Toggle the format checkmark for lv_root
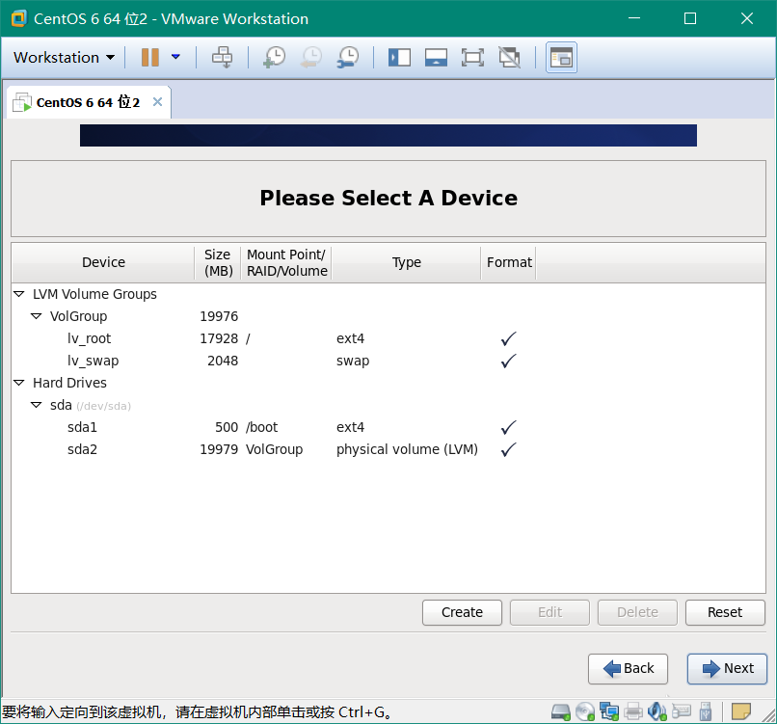 (508, 339)
